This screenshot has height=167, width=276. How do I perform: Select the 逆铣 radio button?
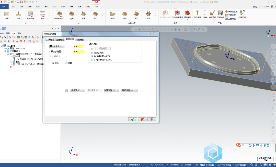[x=66, y=63]
